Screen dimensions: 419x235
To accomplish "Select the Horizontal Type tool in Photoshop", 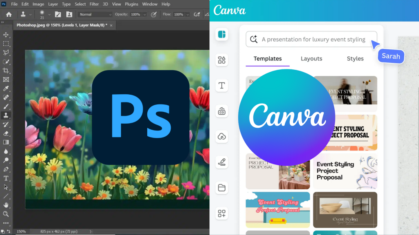I will [6, 178].
